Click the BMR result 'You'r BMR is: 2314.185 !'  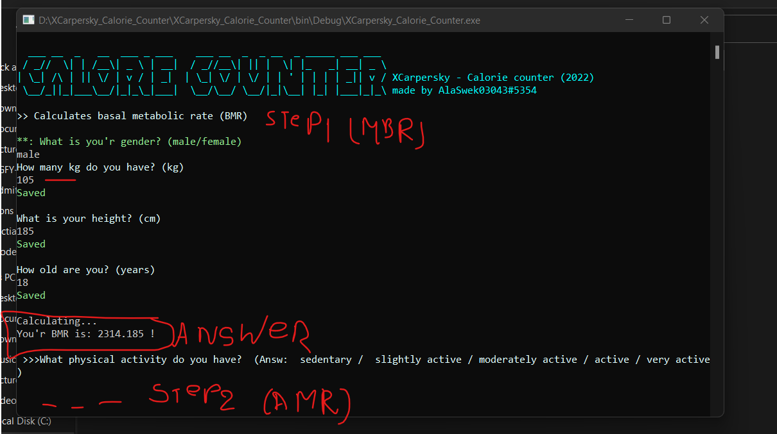pyautogui.click(x=85, y=334)
